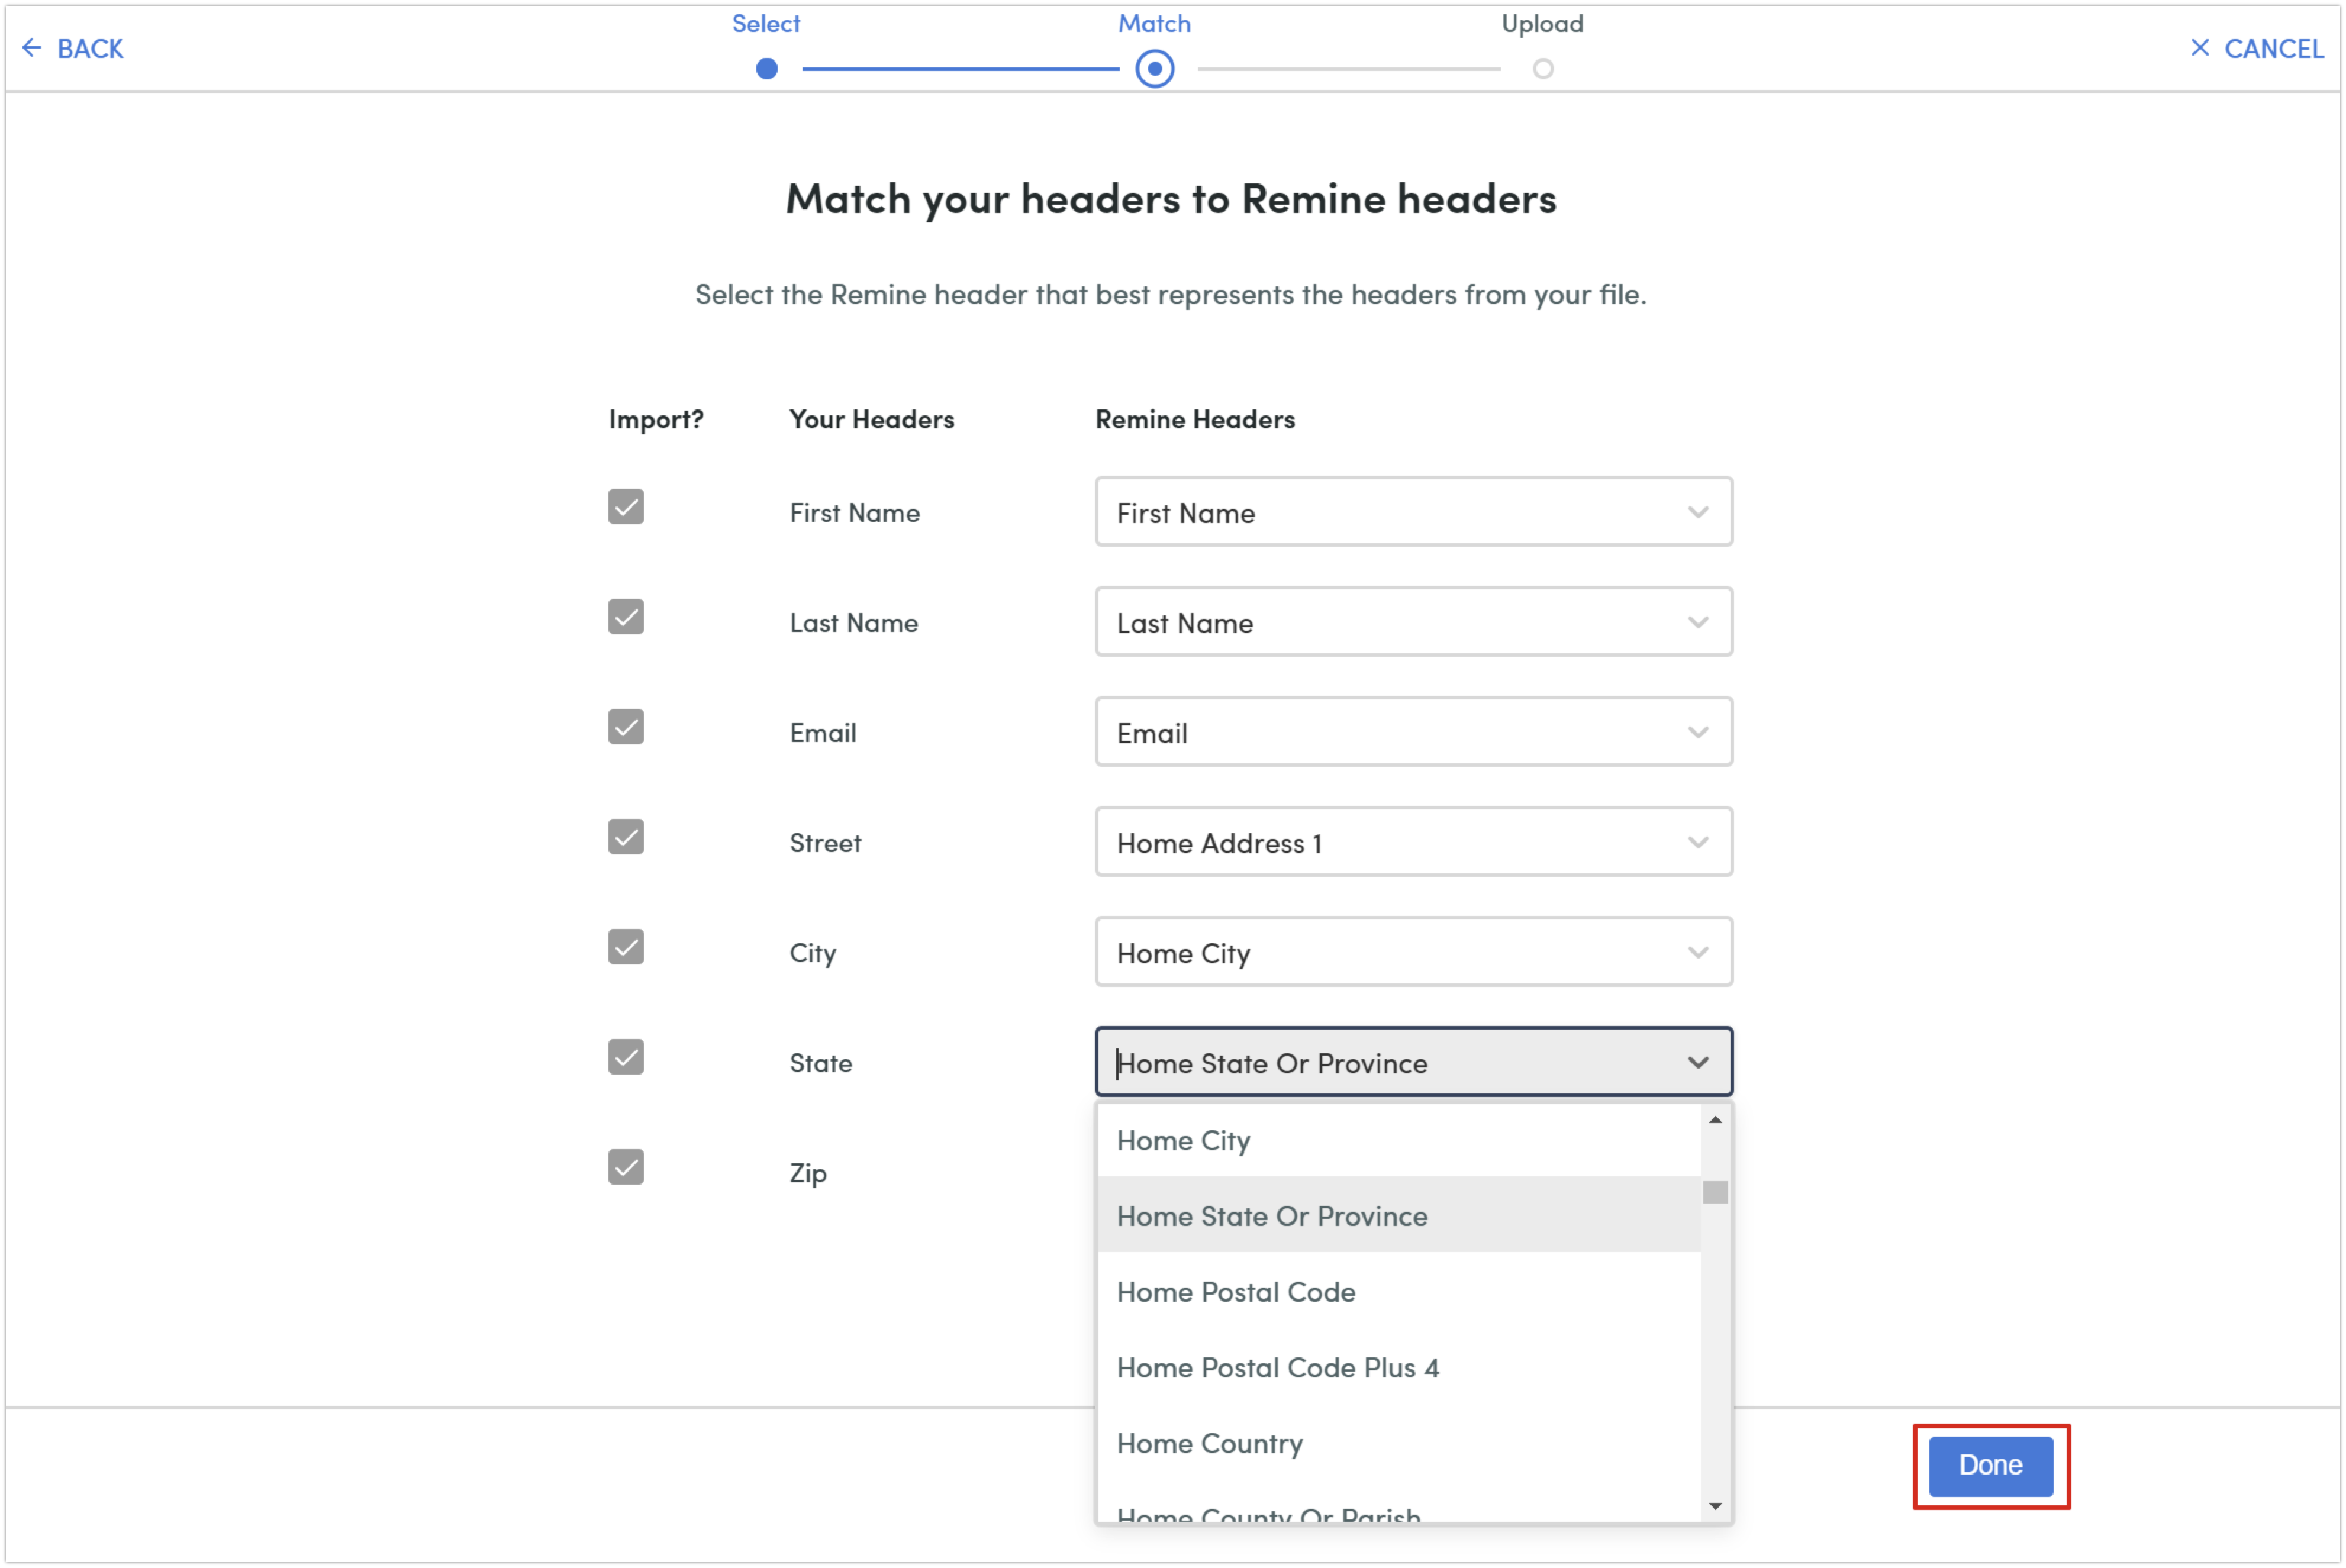This screenshot has width=2346, height=1568.
Task: Click the 'Street' header label
Action: point(825,843)
